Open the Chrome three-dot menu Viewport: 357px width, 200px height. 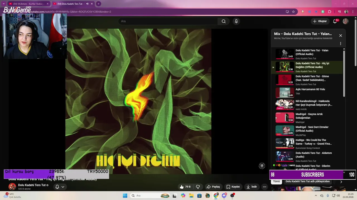click(353, 12)
